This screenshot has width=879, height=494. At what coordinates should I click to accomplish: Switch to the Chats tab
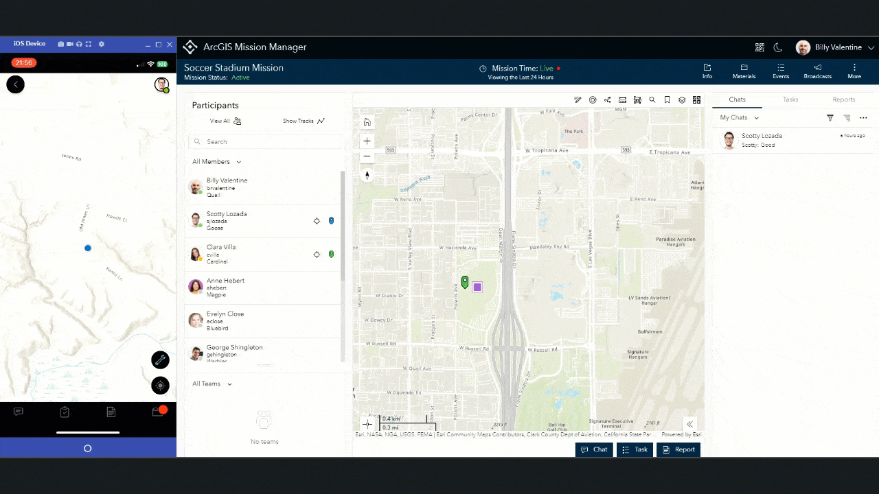pyautogui.click(x=737, y=99)
